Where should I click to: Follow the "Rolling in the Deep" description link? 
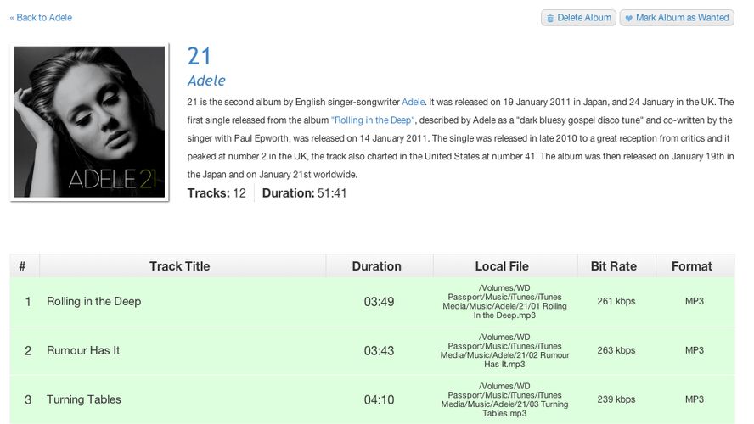(373, 120)
